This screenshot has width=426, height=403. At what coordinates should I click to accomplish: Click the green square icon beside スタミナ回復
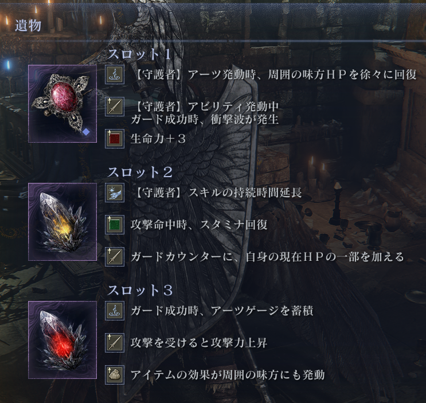click(x=115, y=225)
